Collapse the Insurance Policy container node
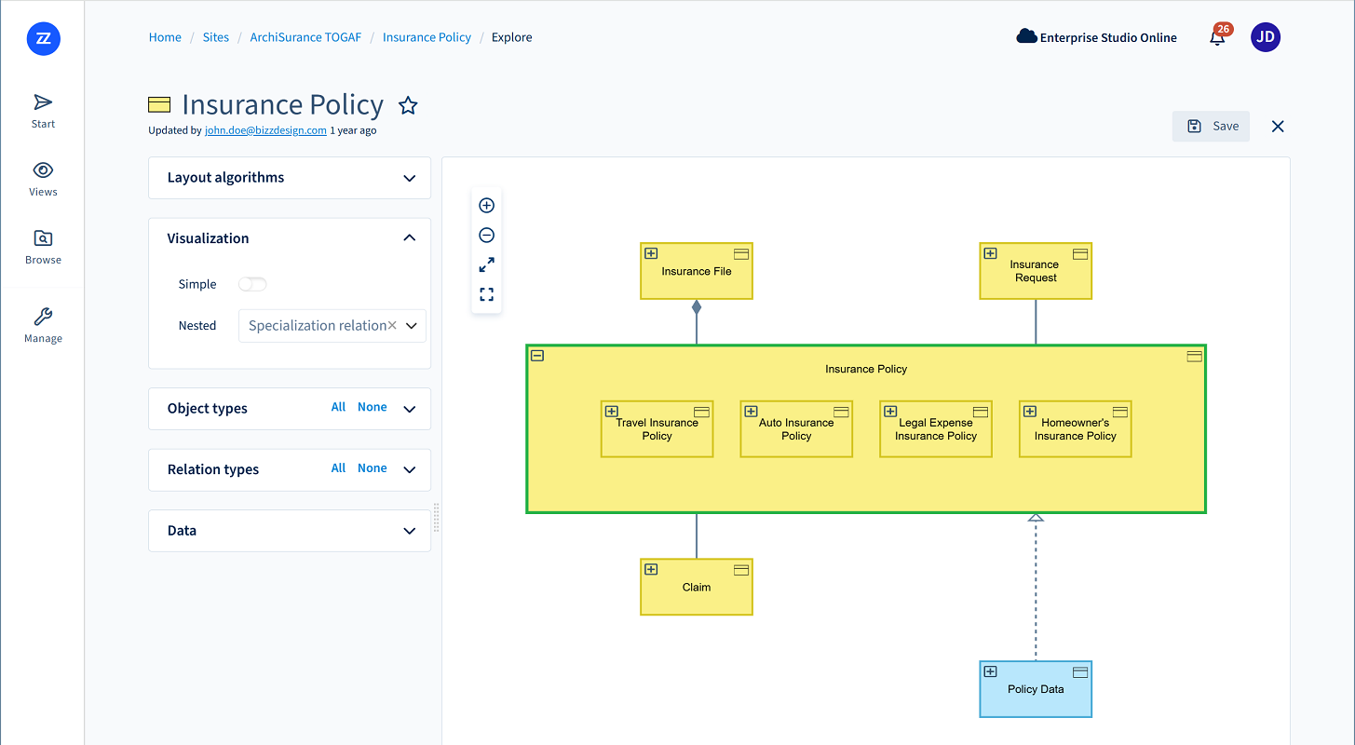Viewport: 1355px width, 745px height. click(537, 355)
